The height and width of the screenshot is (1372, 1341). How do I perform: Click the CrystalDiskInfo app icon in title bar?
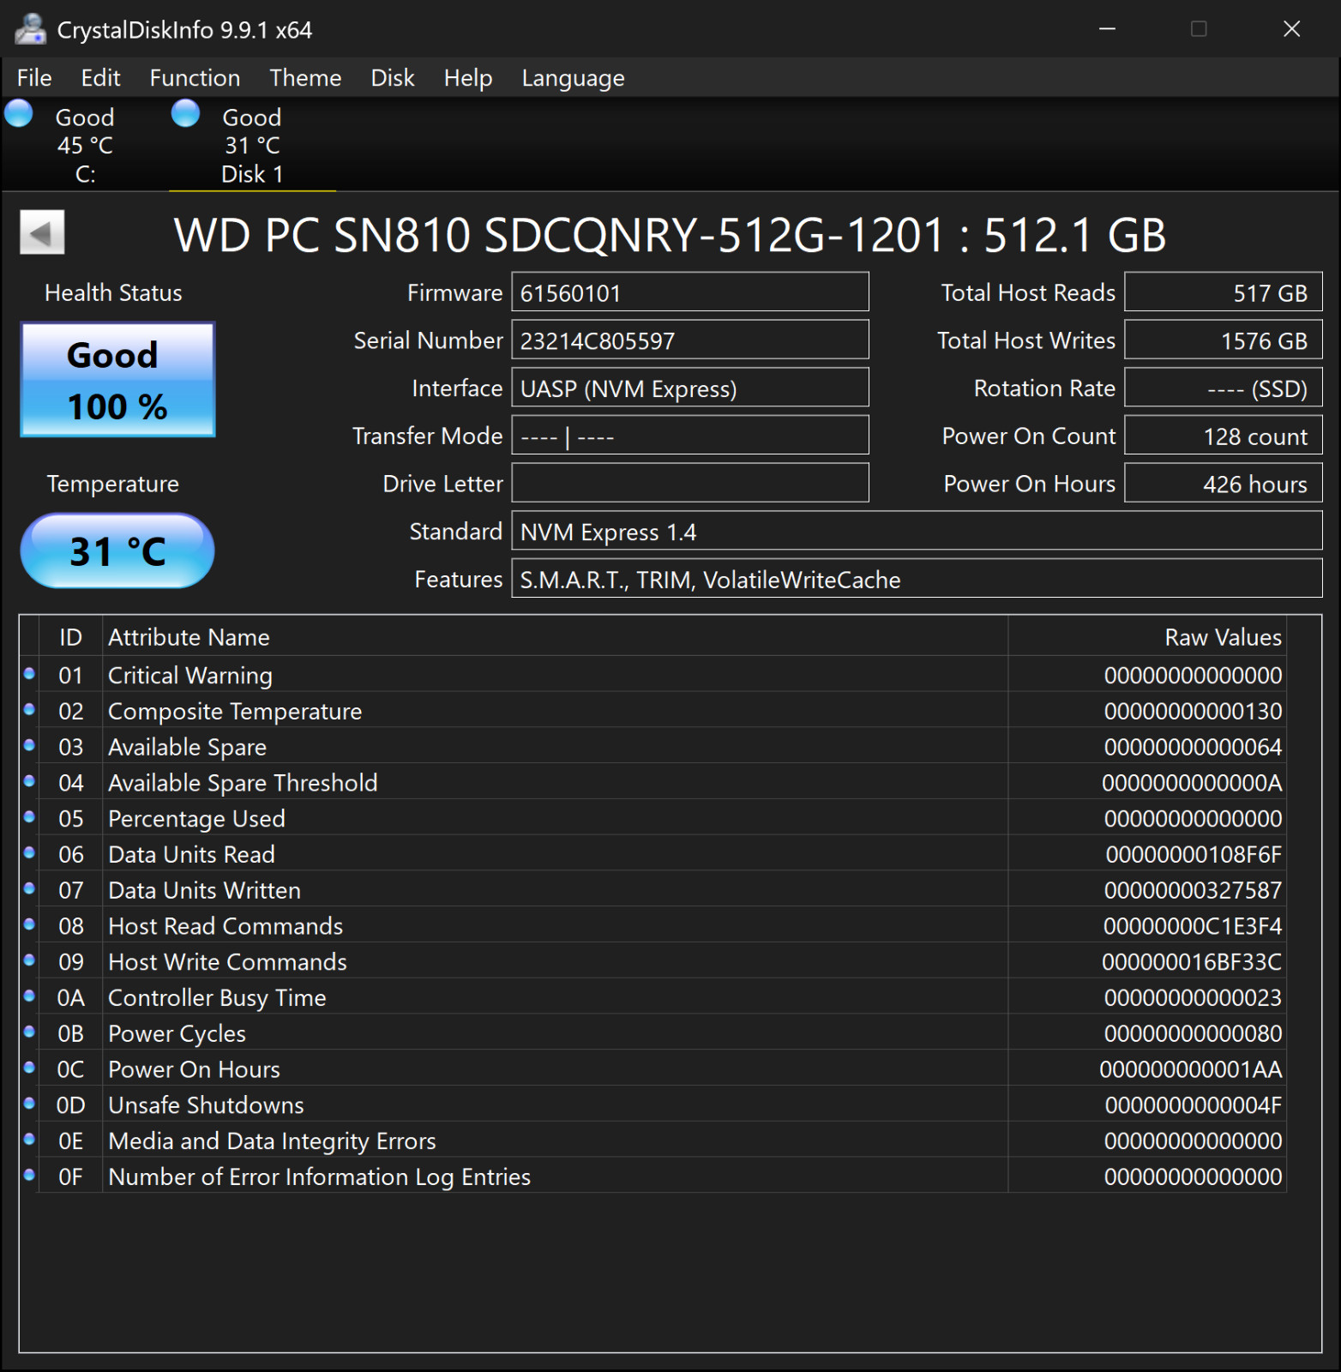coord(30,29)
